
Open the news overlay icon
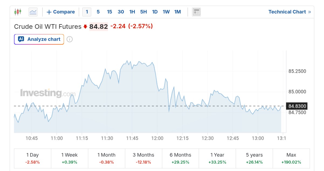coord(196,12)
